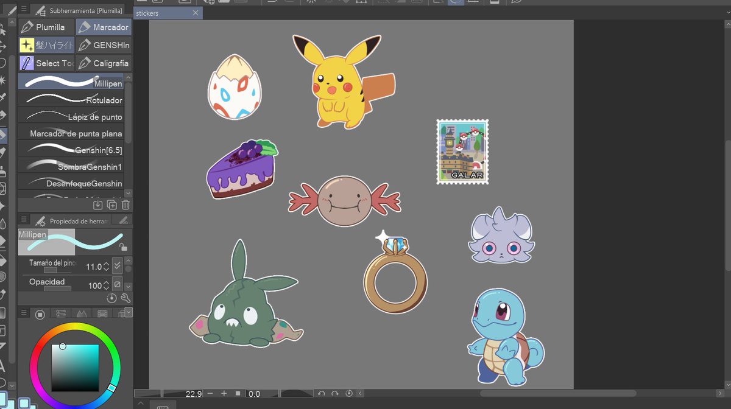The height and width of the screenshot is (409, 731).
Task: Choose the DesenfoqueGenshin brush
Action: click(71, 181)
